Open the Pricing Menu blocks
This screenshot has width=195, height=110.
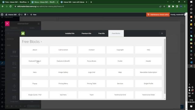pyautogui.click(x=63, y=83)
